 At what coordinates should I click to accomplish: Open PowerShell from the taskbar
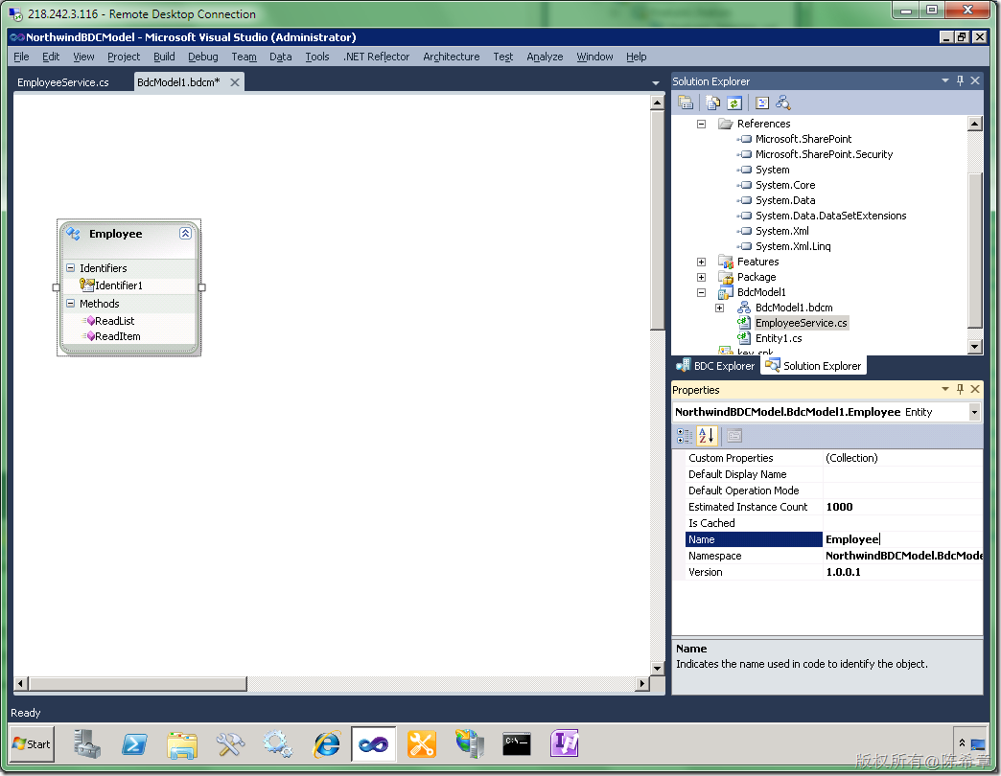(x=134, y=744)
